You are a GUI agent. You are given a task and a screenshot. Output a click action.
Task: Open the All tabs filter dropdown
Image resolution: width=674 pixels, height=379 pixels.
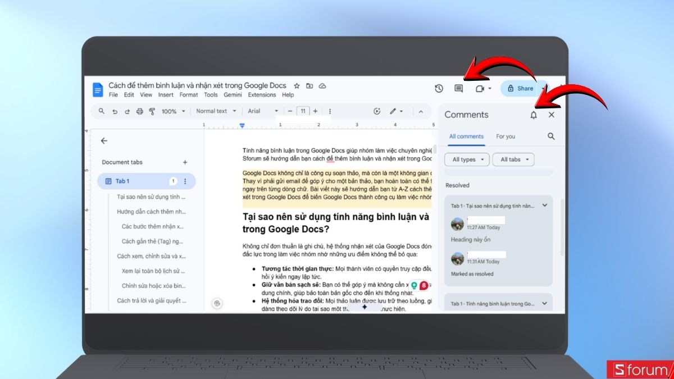(x=513, y=159)
